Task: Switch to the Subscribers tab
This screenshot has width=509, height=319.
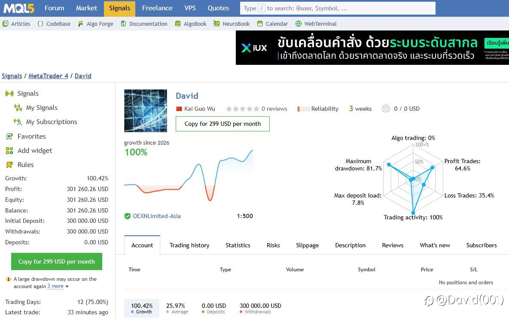Action: click(482, 245)
